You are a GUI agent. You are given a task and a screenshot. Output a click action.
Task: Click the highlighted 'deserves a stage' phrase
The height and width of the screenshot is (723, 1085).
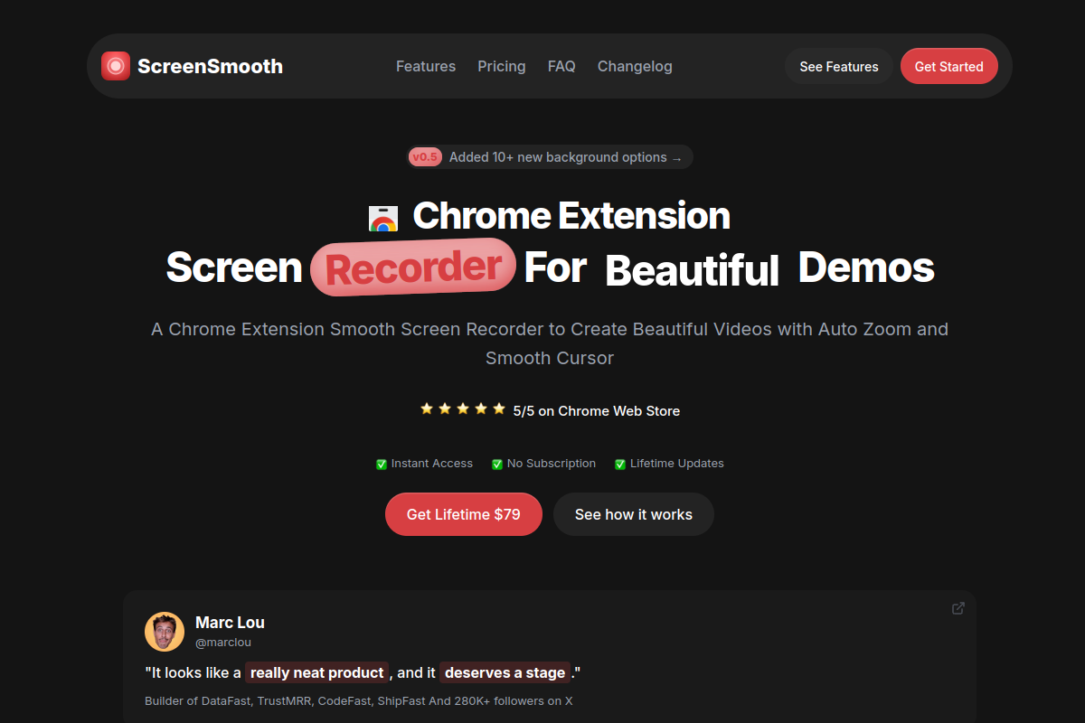coord(505,672)
